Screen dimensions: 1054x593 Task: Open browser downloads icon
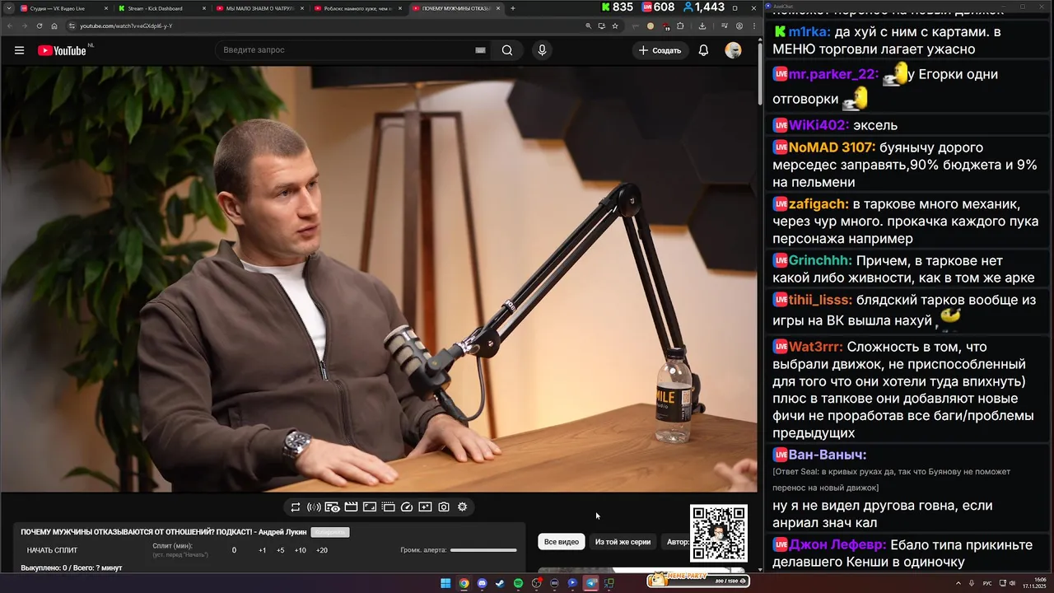click(702, 26)
